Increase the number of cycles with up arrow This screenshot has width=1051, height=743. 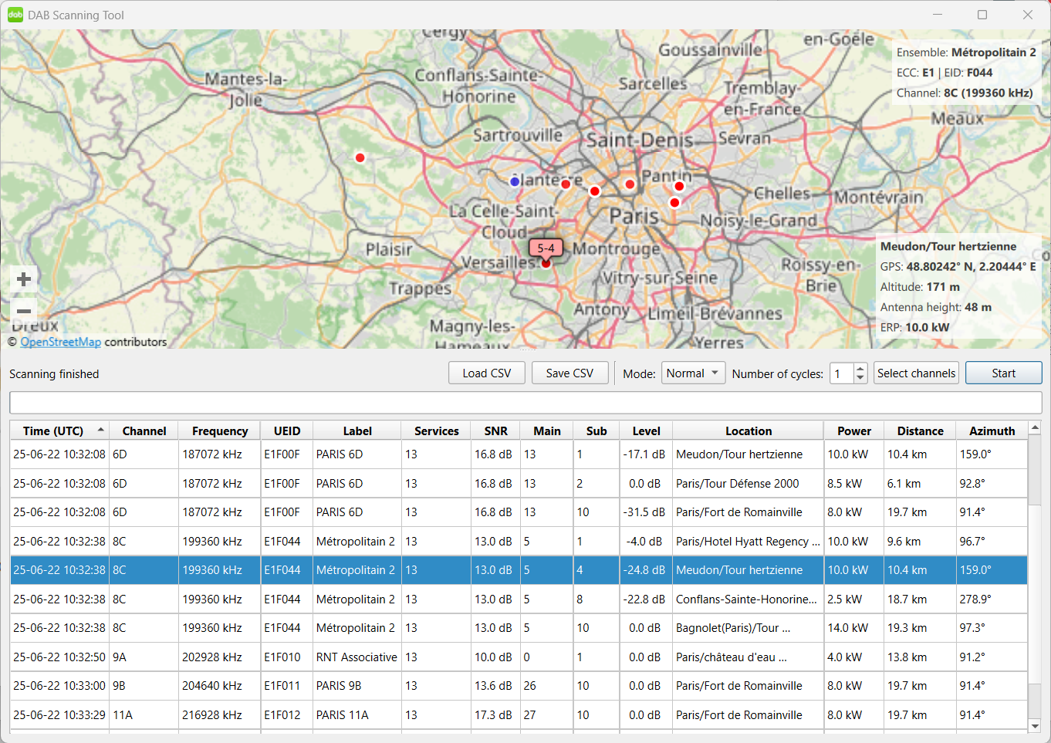point(860,368)
